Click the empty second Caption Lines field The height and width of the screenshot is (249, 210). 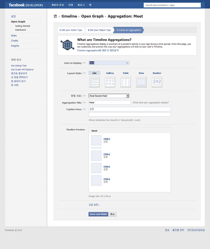[129, 115]
